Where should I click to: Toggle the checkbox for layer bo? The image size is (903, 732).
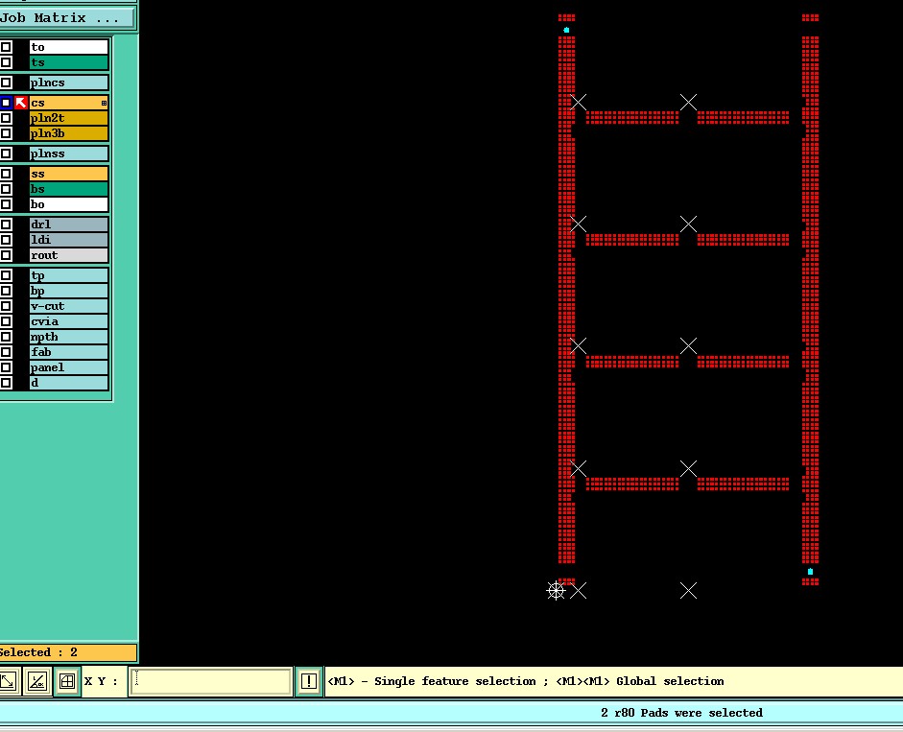tap(6, 204)
